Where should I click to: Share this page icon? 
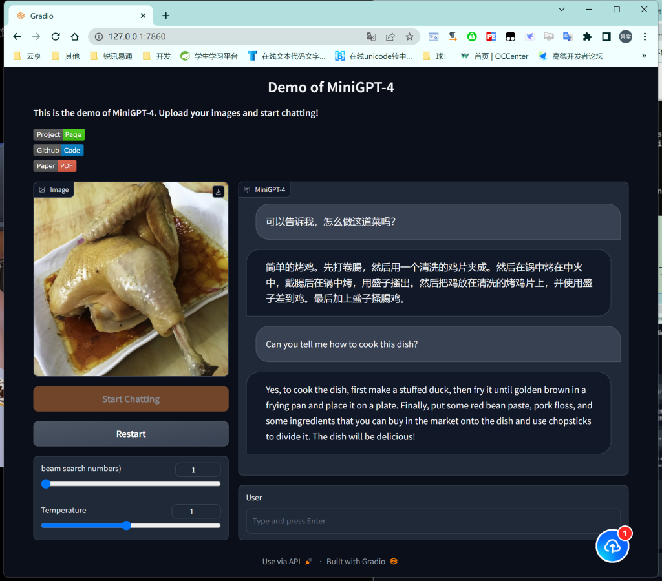tap(390, 37)
